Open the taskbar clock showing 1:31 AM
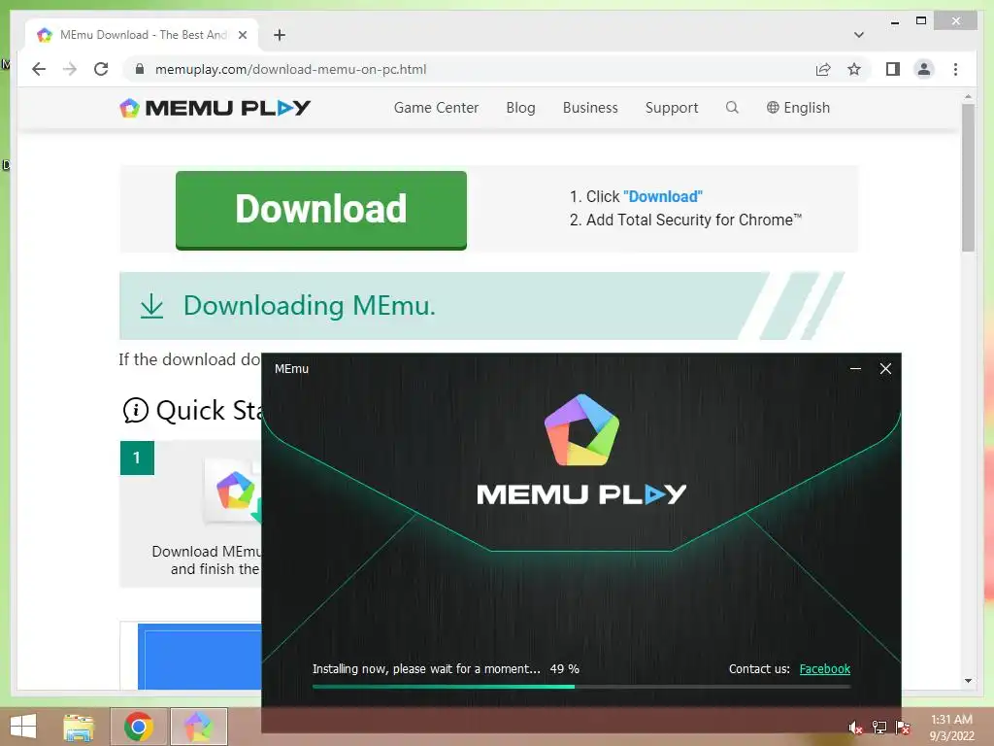Image resolution: width=994 pixels, height=746 pixels. pos(951,728)
